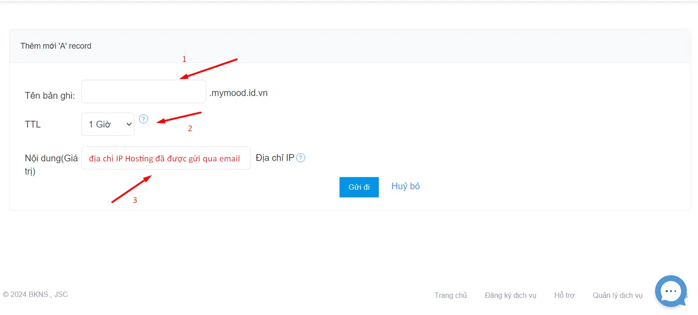Screen dimensions: 698x315
Task: Click the help icon beside Địa chỉ IP
Action: [301, 158]
